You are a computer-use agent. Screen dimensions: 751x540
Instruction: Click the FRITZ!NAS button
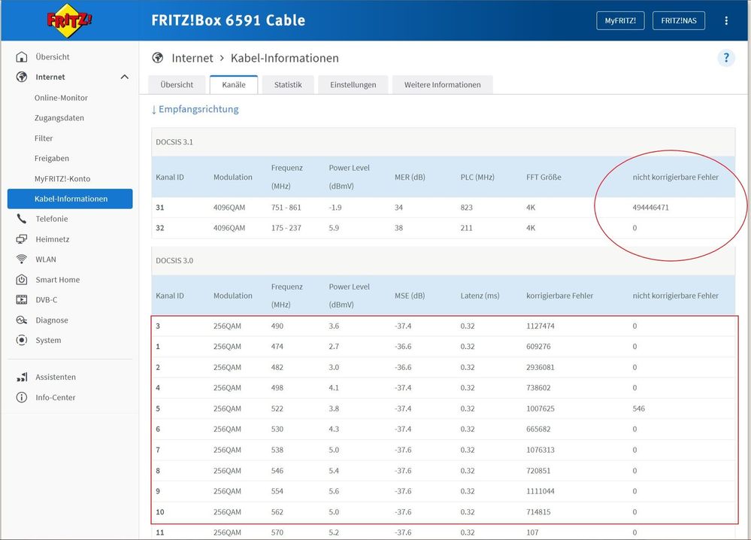[678, 21]
